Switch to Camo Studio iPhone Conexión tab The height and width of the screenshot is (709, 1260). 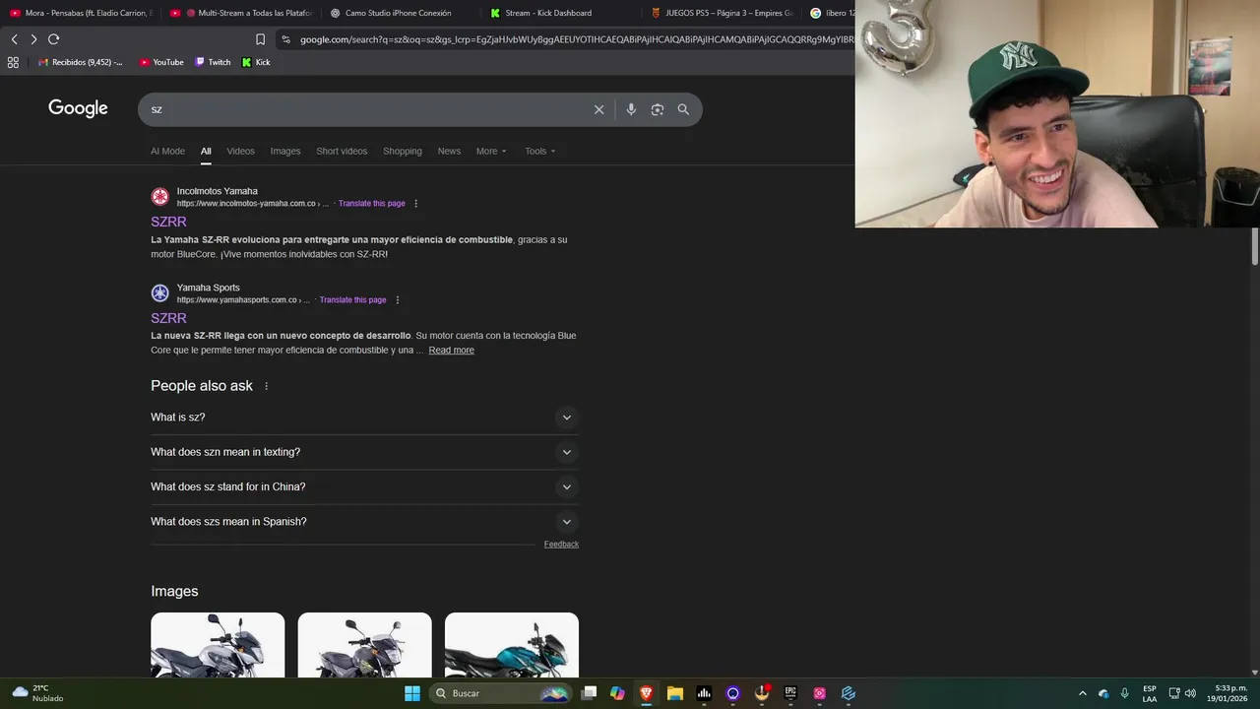(x=403, y=13)
